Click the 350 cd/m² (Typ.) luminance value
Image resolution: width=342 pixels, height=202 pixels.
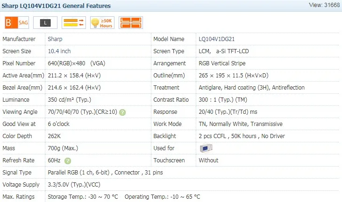point(69,100)
